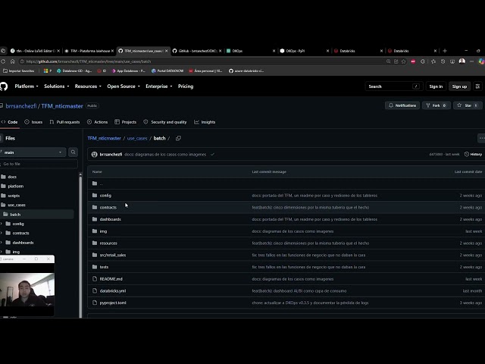Fork the repository via Fork button
This screenshot has width=485, height=364.
point(436,105)
